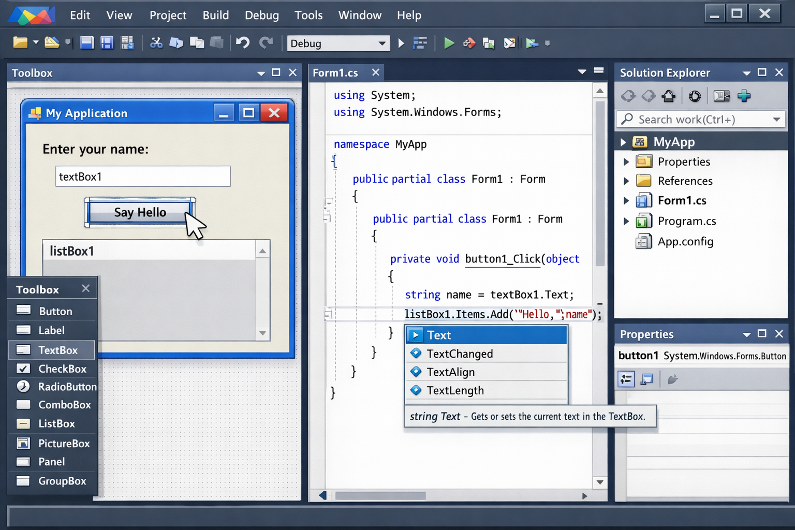This screenshot has height=530, width=795.
Task: Click the Refresh icon in Solution Explorer
Action: 694,96
